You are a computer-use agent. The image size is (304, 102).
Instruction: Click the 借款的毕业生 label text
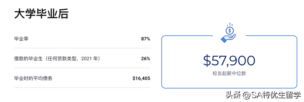click(28, 59)
